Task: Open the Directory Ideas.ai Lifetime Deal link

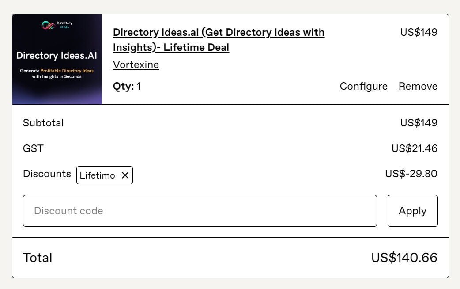Action: 219,40
